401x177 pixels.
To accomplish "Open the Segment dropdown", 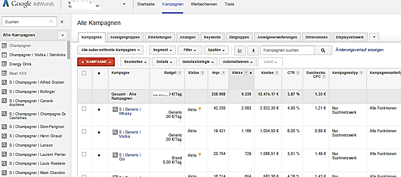I will 162,50.
